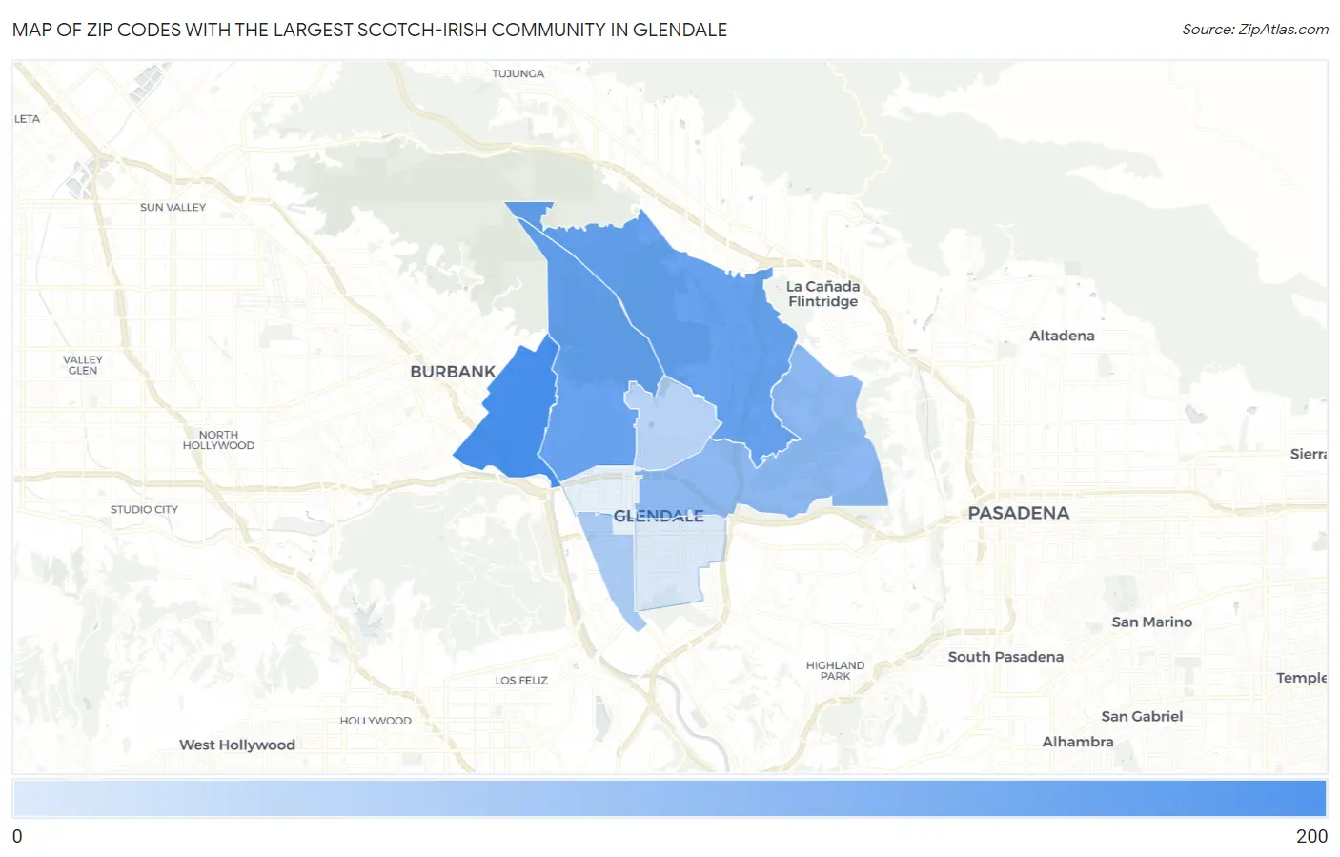Click the TUJUNGA label
This screenshot has width=1340, height=857.
518,73
